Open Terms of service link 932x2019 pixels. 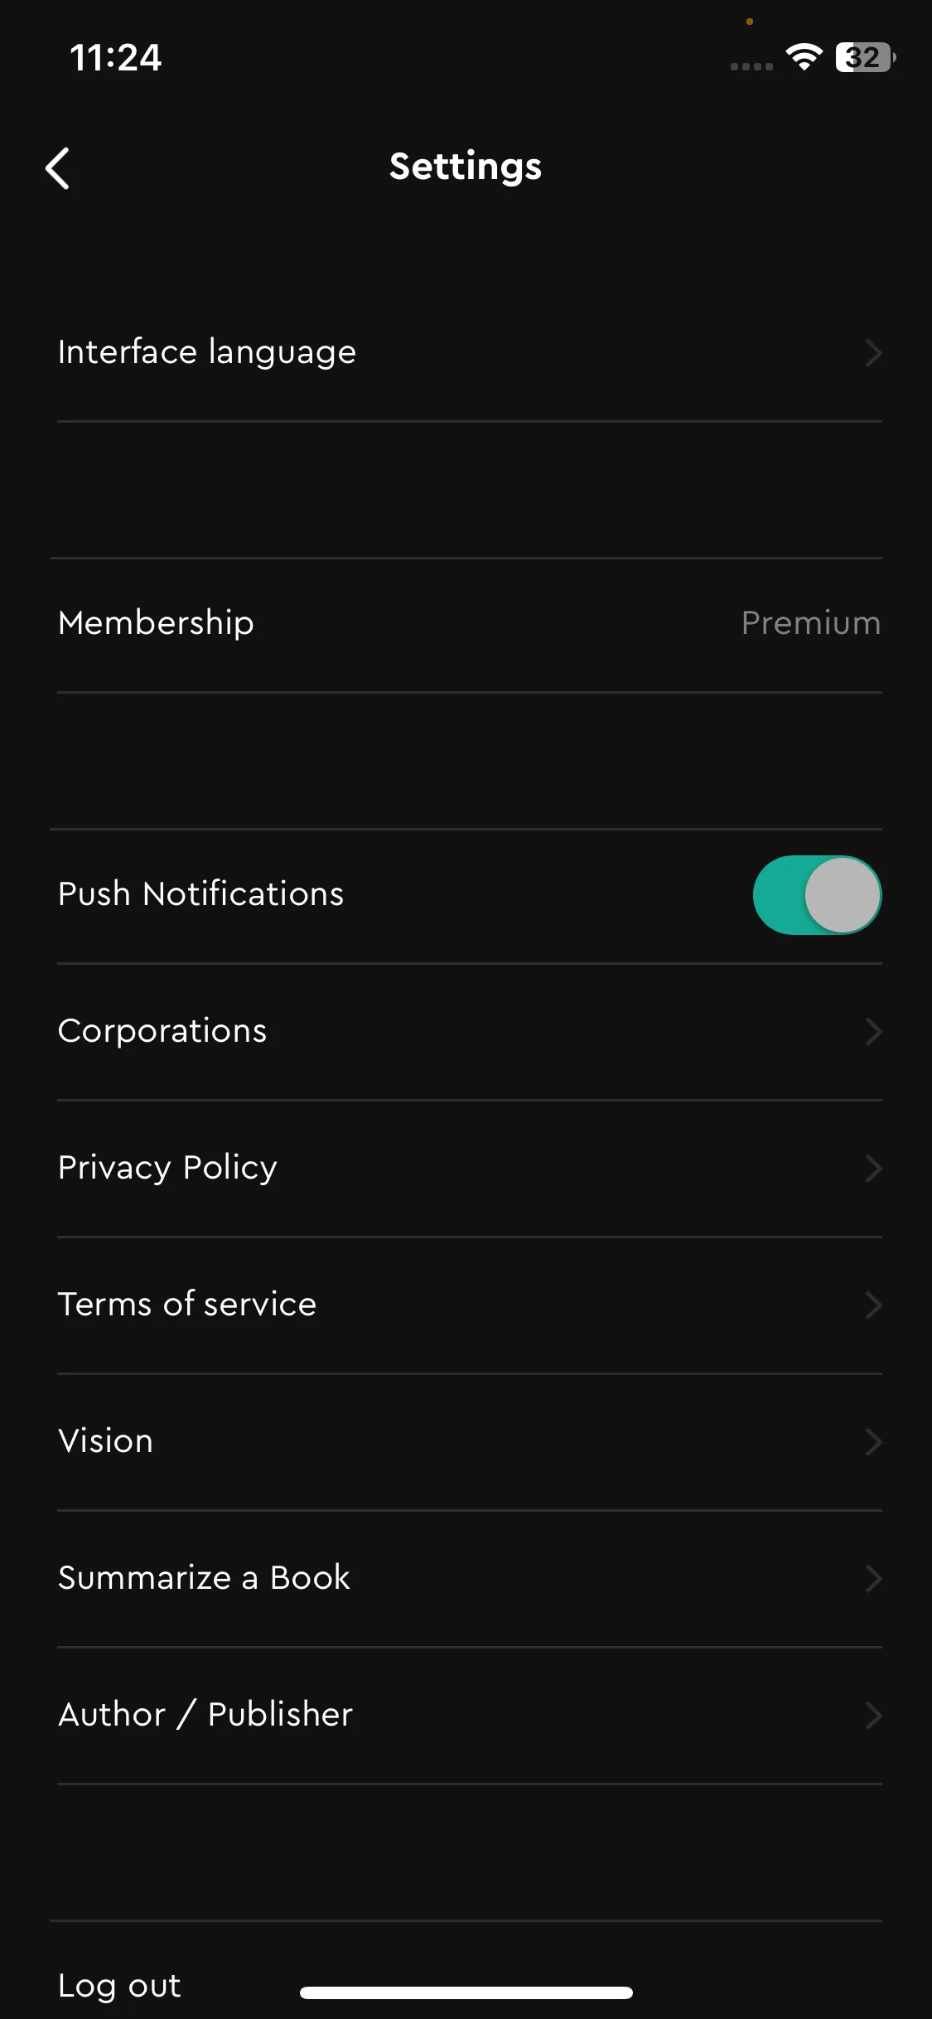pyautogui.click(x=470, y=1305)
